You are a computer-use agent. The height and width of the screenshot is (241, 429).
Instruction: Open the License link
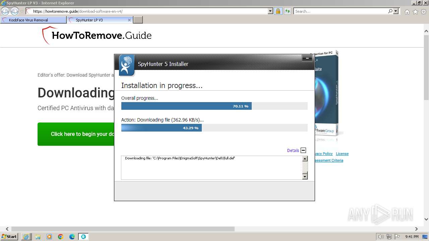tap(342, 154)
